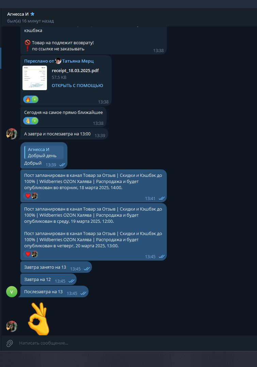
Task: Open the green V avatar near 'Послезавтра на 13'
Action: pyautogui.click(x=12, y=291)
